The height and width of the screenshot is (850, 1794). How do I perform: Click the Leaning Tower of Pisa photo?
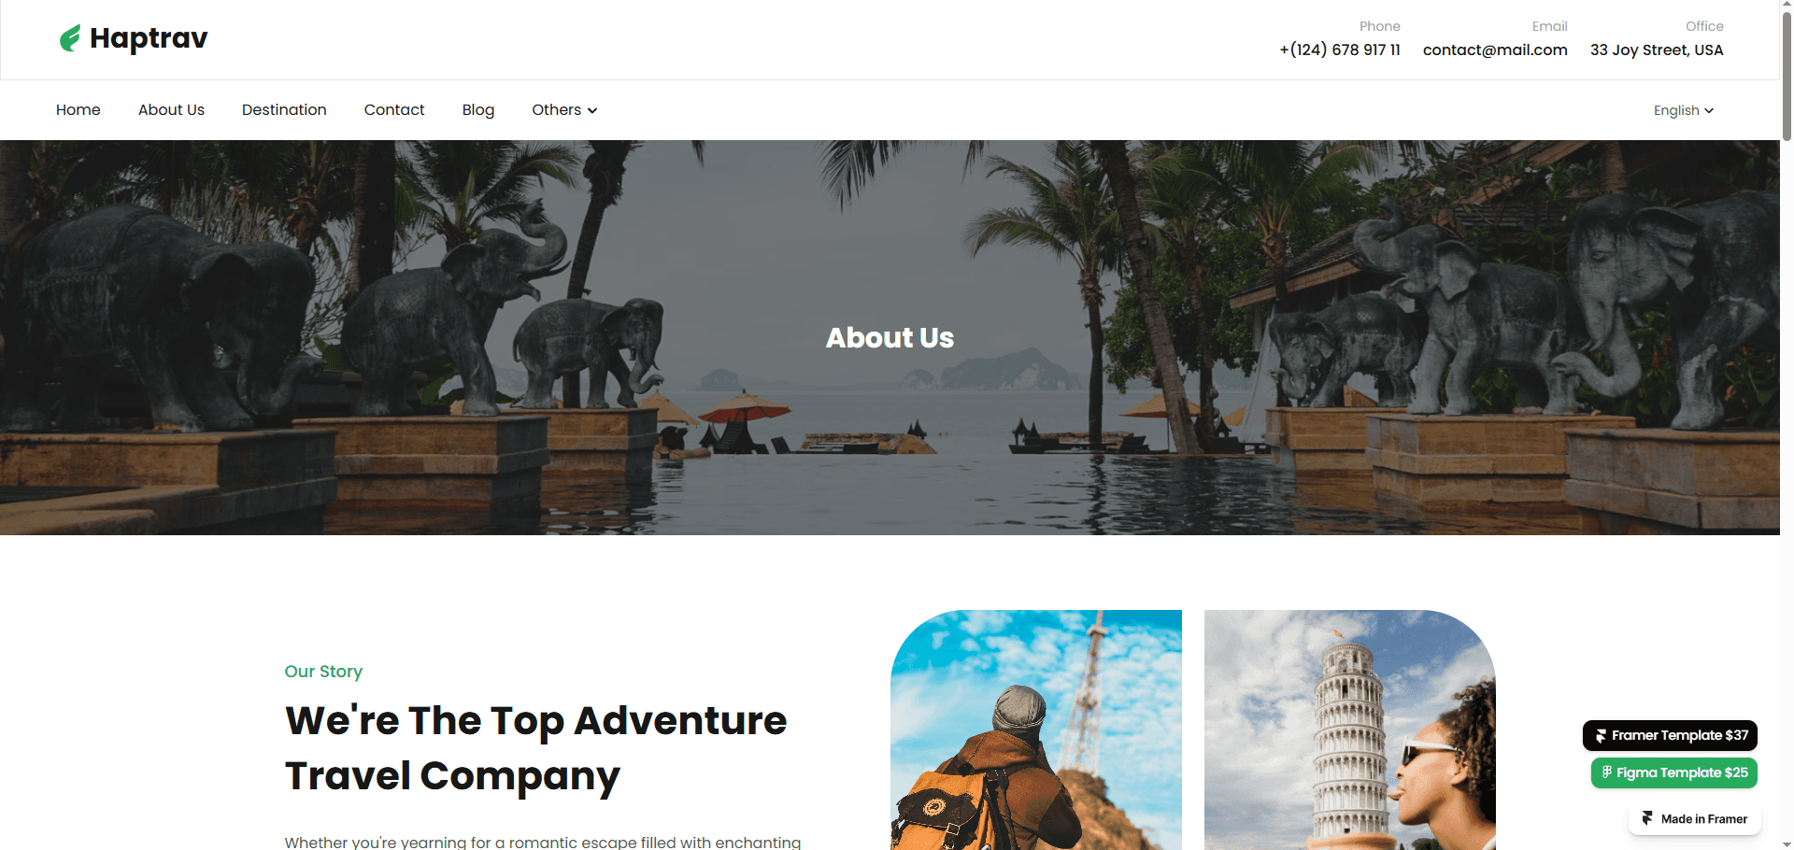tap(1350, 730)
